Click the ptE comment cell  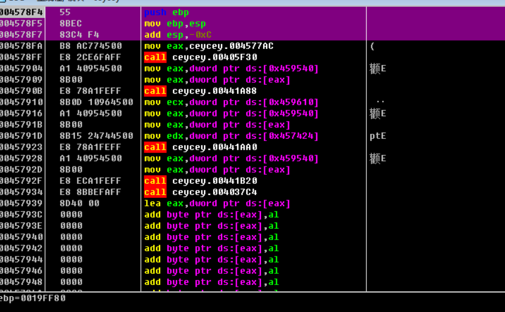pyautogui.click(x=378, y=136)
